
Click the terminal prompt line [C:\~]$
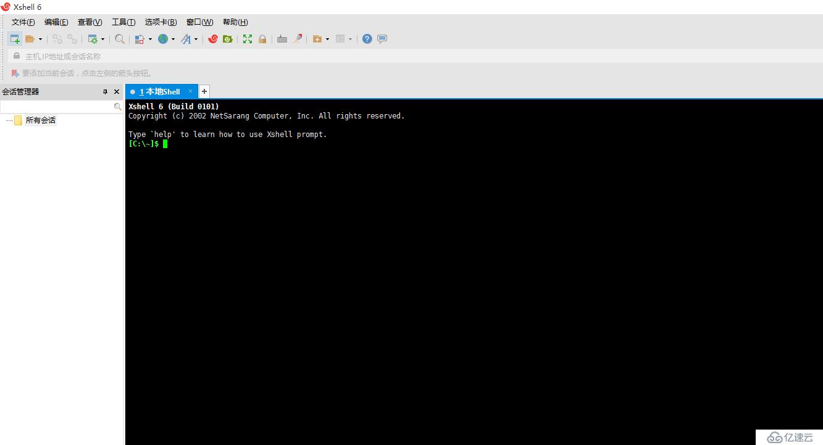point(144,144)
